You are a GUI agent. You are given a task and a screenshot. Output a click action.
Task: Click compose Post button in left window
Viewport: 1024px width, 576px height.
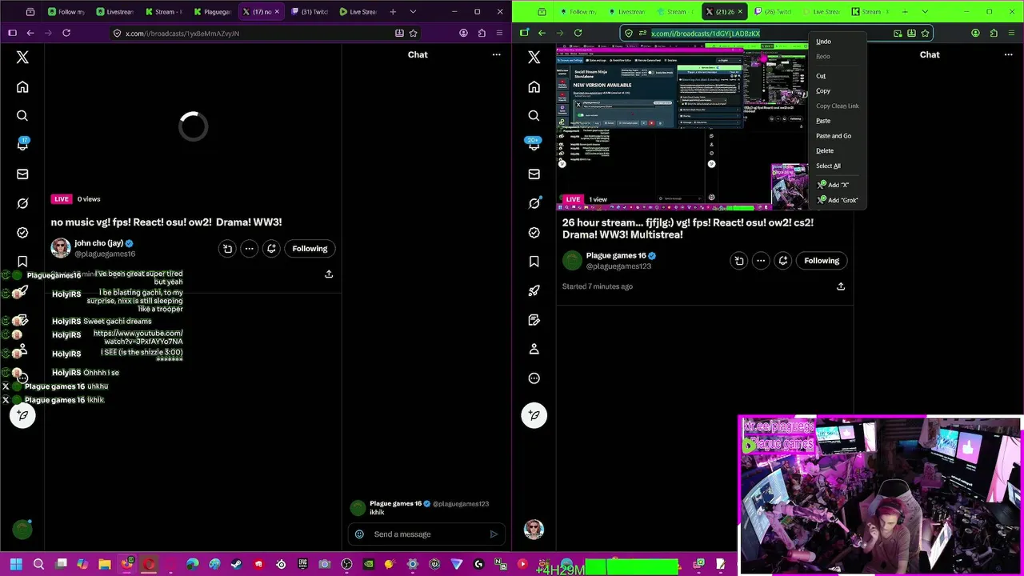click(22, 415)
